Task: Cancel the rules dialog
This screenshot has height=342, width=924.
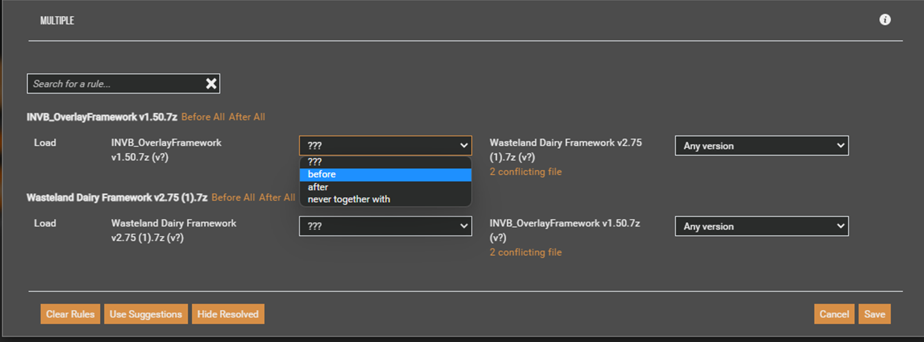Action: [x=834, y=314]
